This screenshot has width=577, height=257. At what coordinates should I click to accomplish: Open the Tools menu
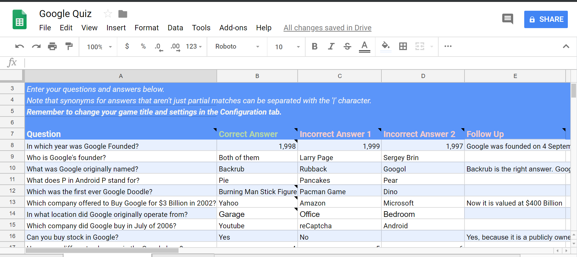[201, 28]
